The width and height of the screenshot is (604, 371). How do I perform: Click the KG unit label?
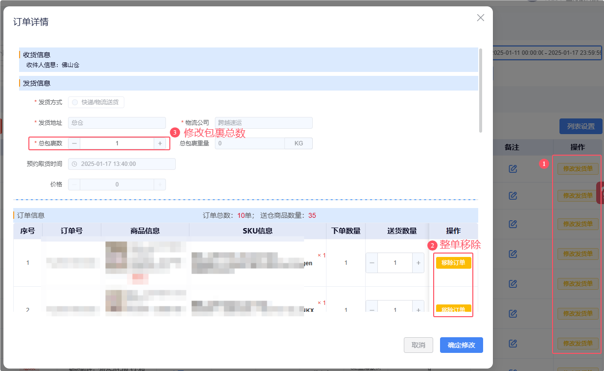pyautogui.click(x=299, y=143)
